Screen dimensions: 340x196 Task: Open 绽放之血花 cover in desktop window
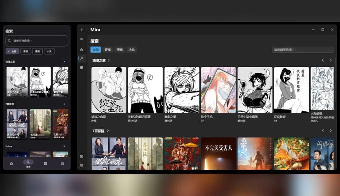[109, 90]
